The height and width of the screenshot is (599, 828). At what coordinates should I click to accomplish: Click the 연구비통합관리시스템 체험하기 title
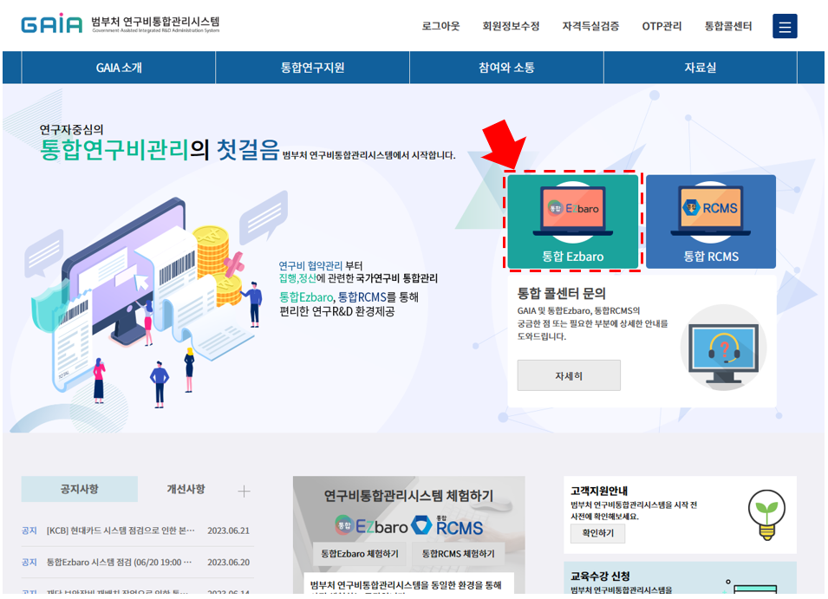tap(408, 496)
